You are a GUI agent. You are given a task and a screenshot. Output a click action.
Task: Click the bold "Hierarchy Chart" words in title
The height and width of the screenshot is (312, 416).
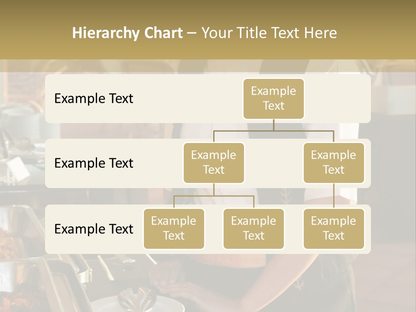(127, 33)
